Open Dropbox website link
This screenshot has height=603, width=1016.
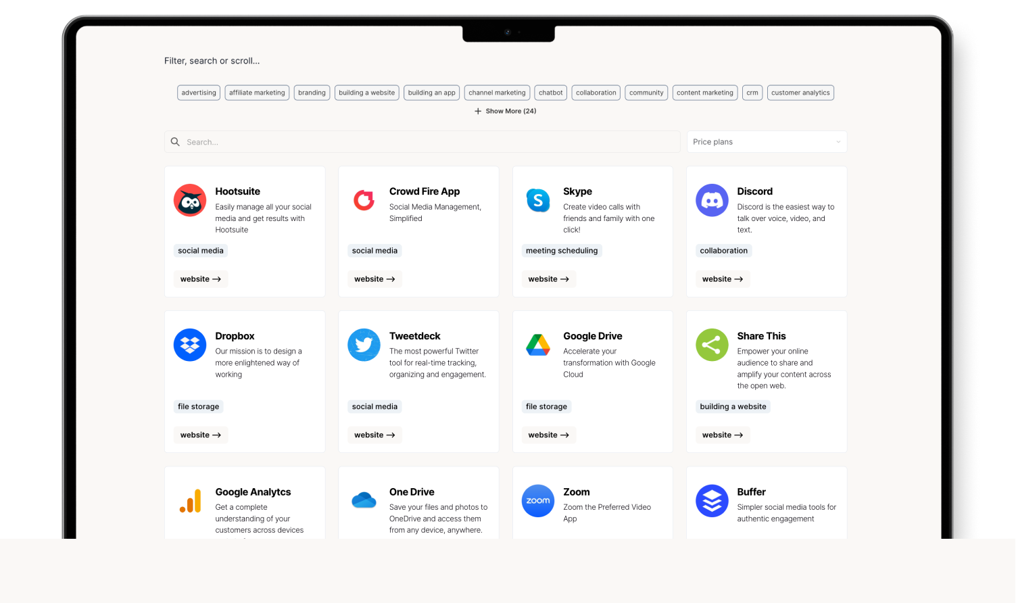click(x=201, y=435)
